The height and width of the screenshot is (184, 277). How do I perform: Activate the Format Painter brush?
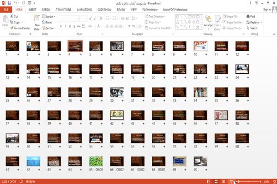12,28
